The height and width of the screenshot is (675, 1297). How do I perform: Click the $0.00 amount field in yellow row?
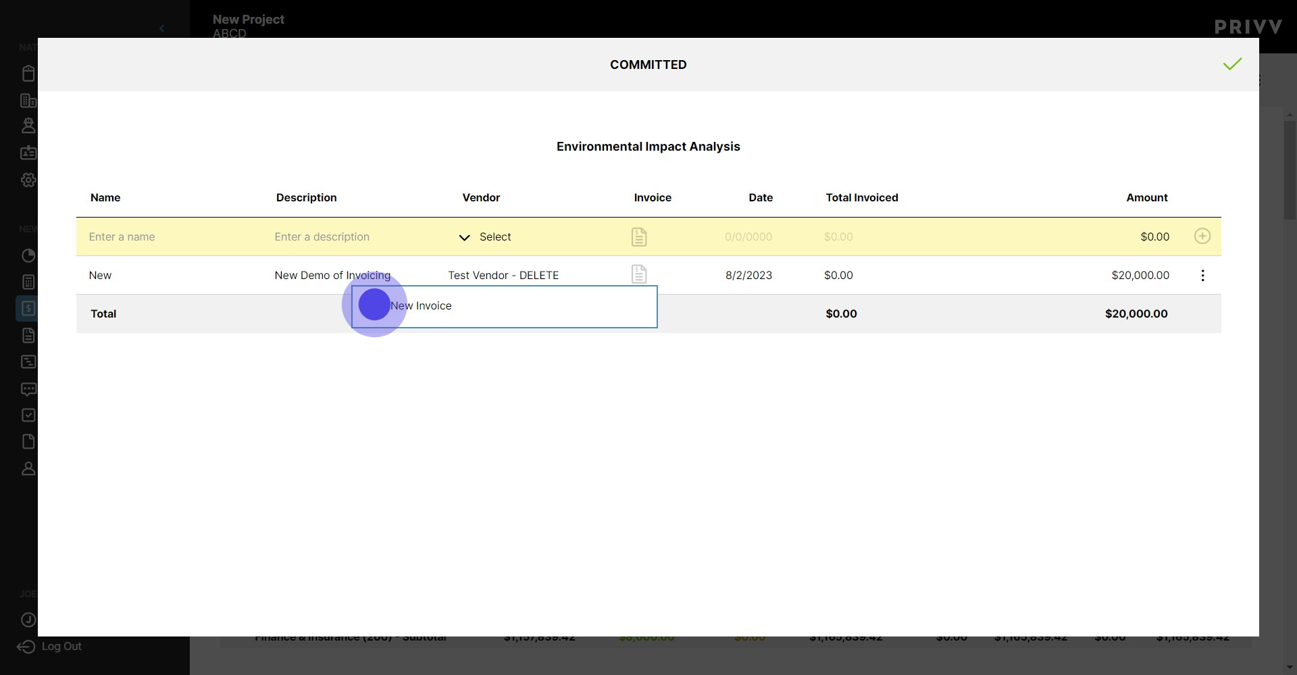click(1154, 236)
